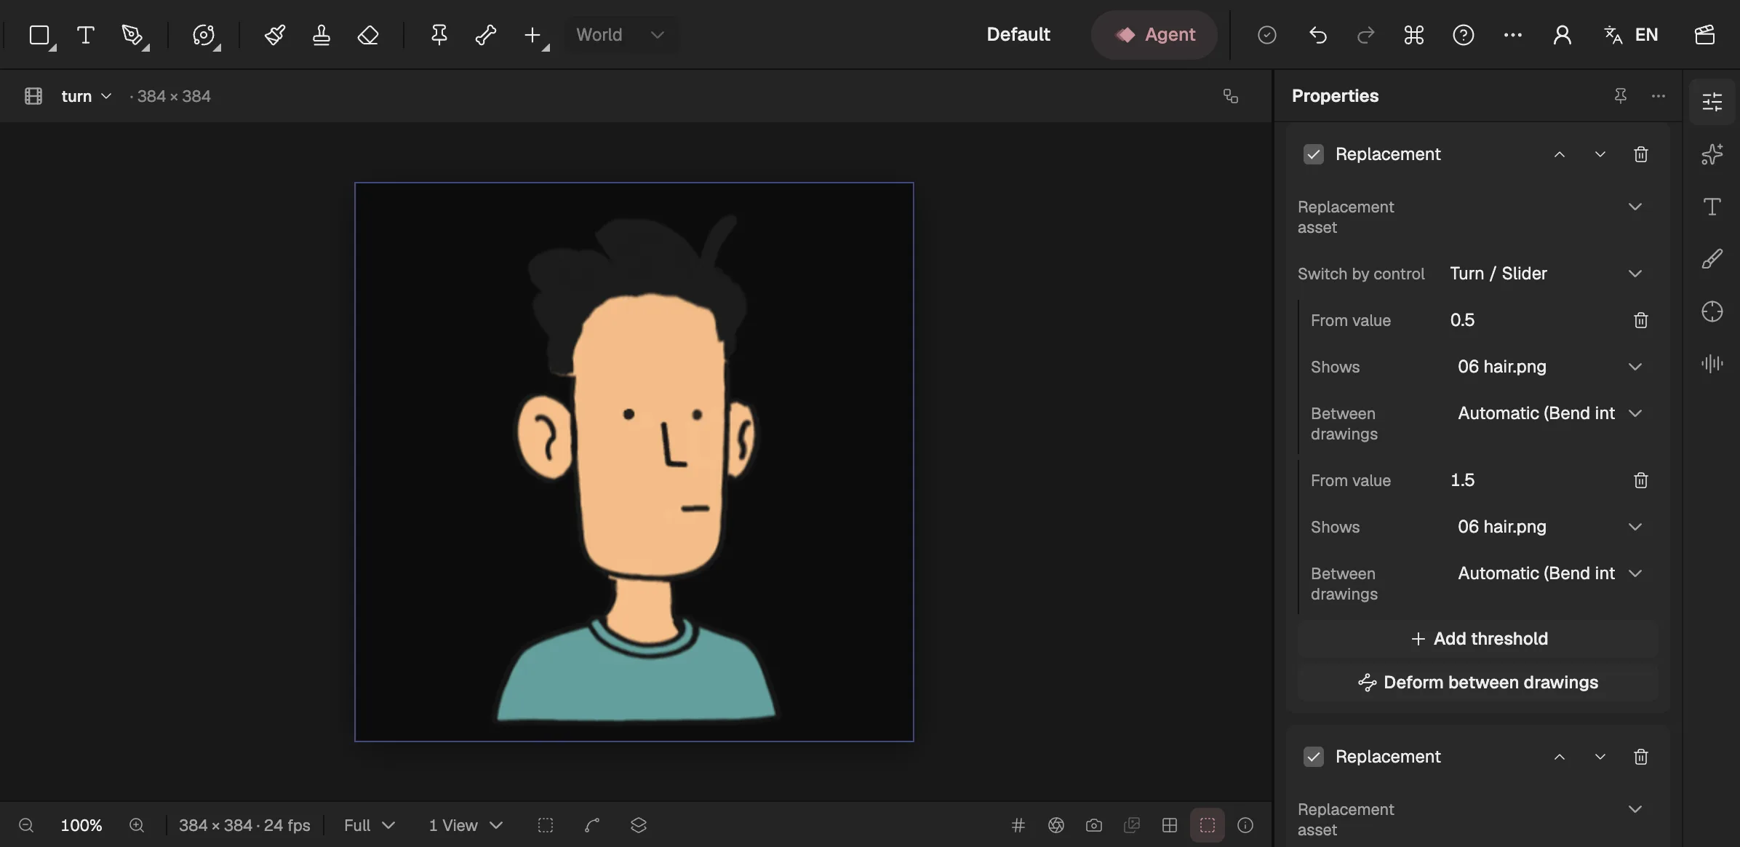Switch to the Default workspace
This screenshot has height=847, width=1740.
point(1018,35)
